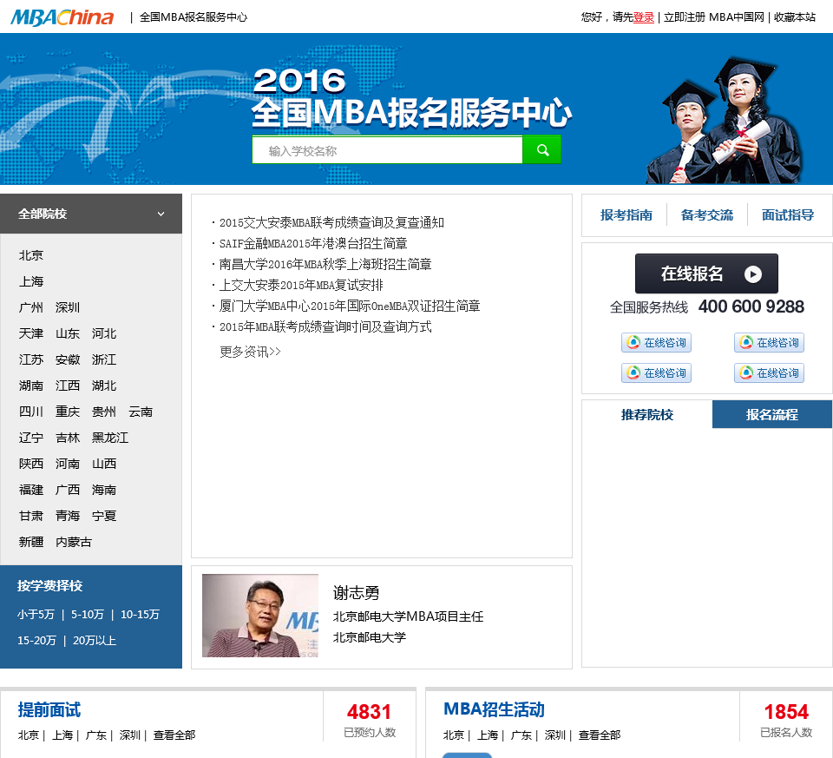Filter tuition by 5-10万
This screenshot has width=833, height=758.
pyautogui.click(x=88, y=615)
